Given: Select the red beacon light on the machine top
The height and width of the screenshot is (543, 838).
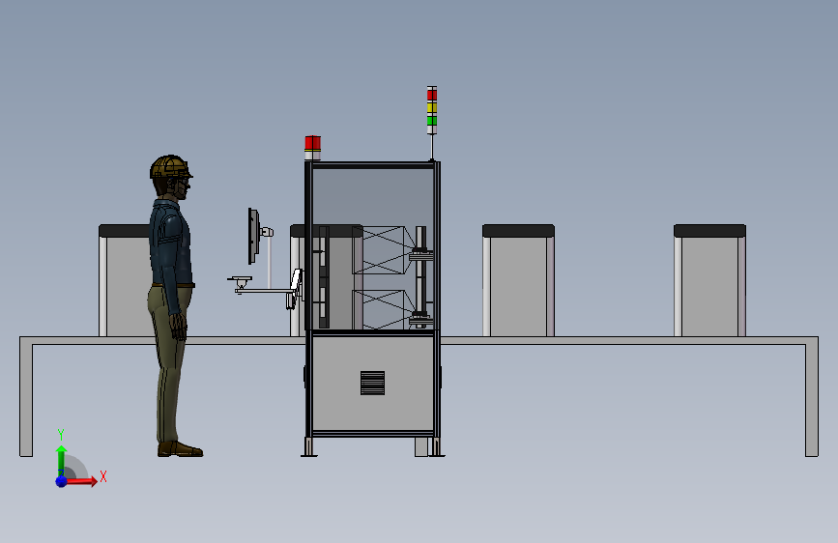Looking at the screenshot, I should coord(312,143).
